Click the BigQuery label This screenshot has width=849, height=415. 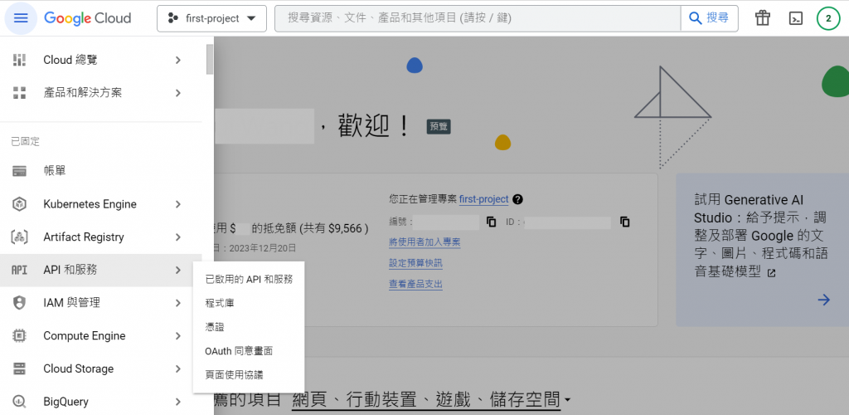tap(66, 402)
